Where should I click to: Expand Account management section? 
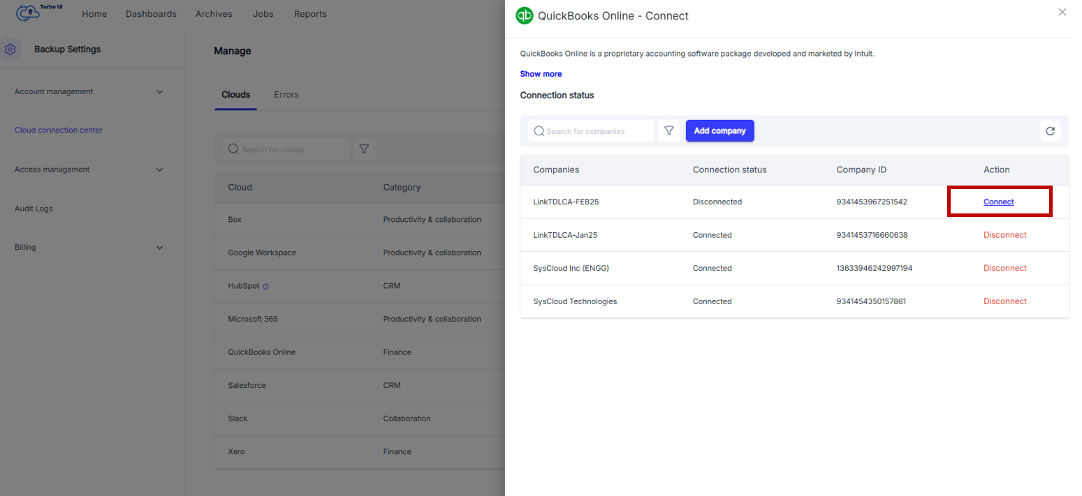[x=159, y=91]
